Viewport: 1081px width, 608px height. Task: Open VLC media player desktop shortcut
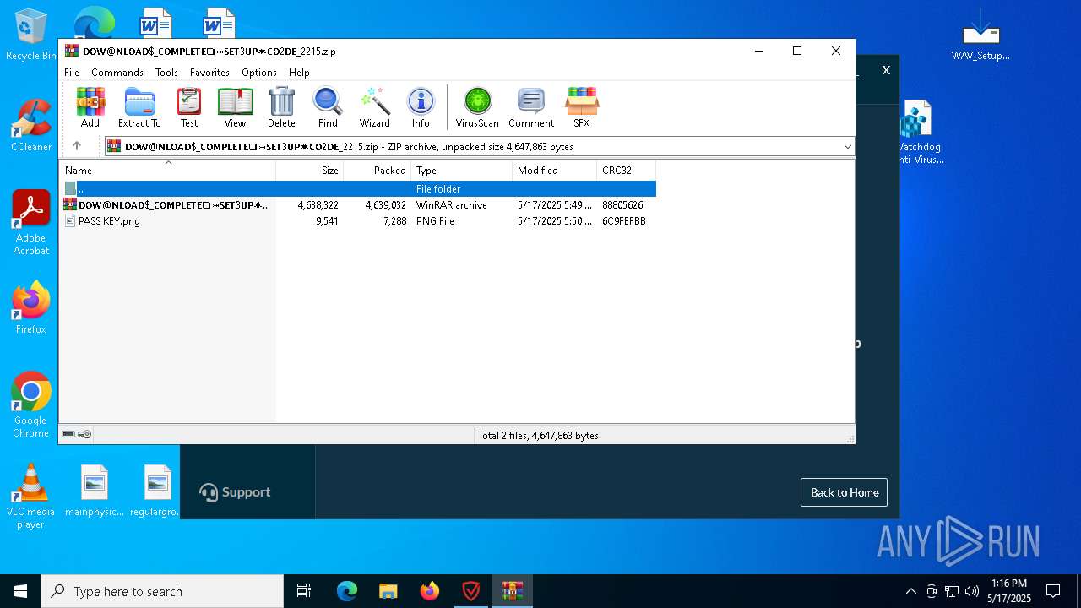coord(30,497)
